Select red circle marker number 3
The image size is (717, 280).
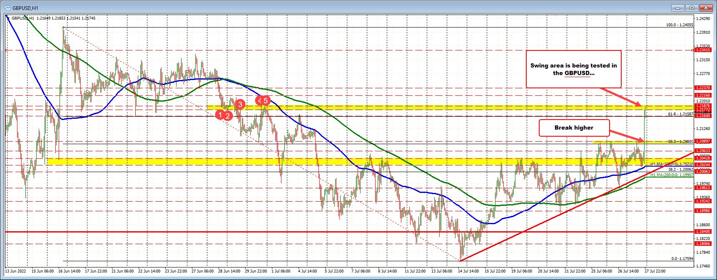pos(239,104)
